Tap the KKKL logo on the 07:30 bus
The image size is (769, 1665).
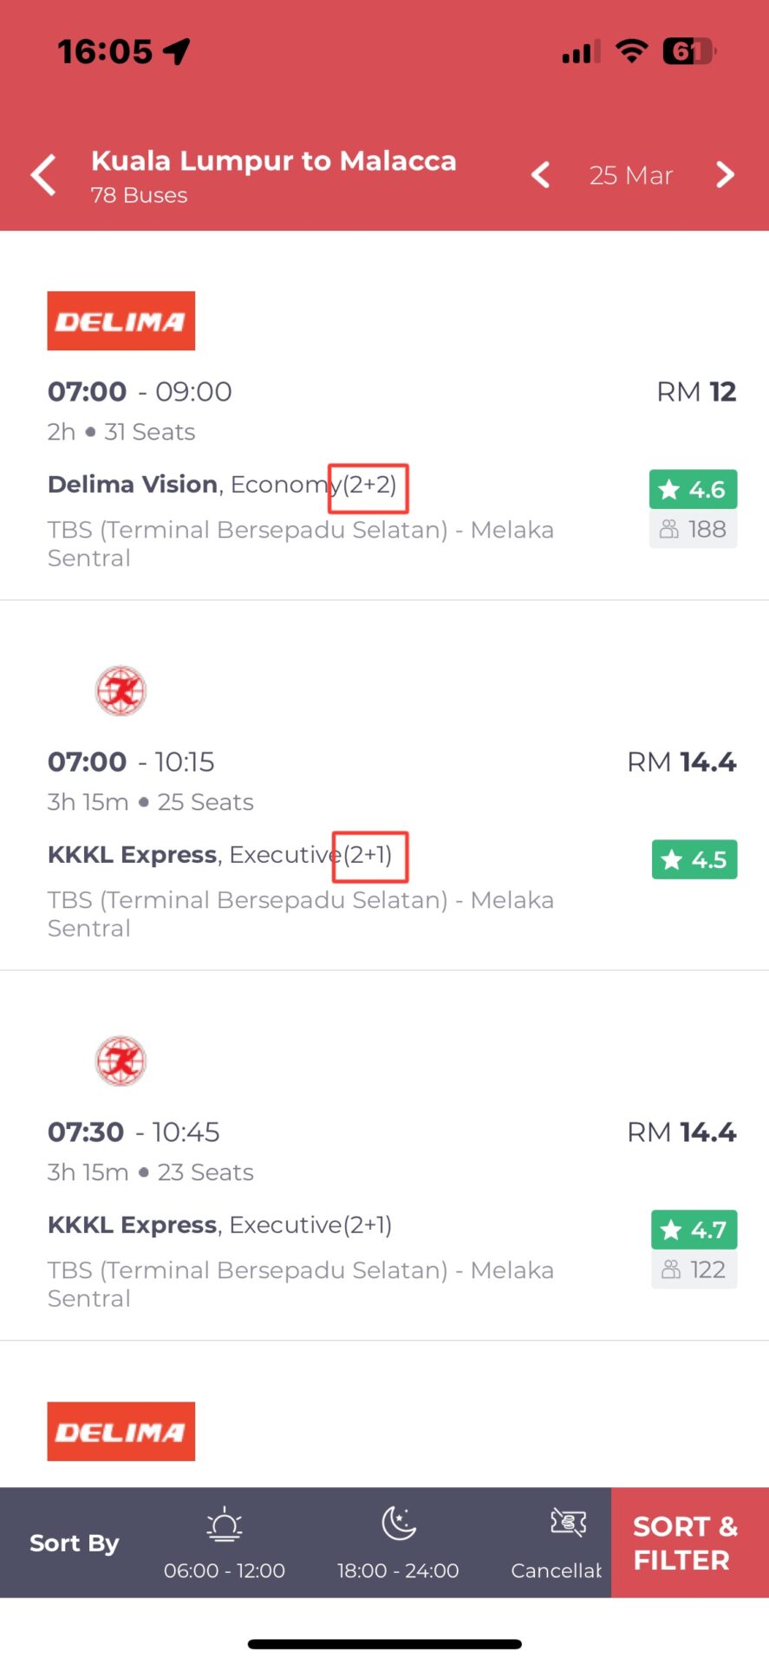click(x=121, y=1061)
